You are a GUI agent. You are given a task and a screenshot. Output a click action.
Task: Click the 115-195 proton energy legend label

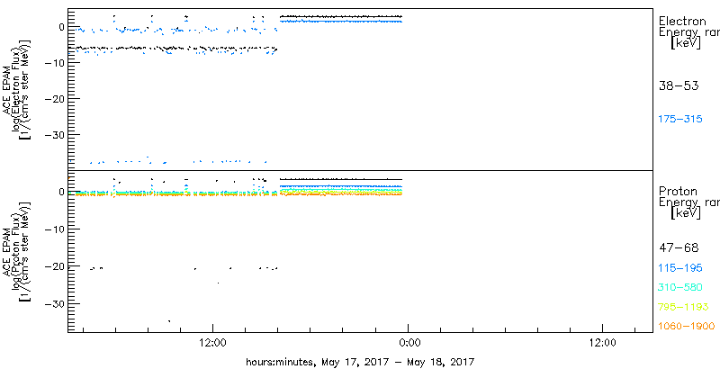[680, 268]
